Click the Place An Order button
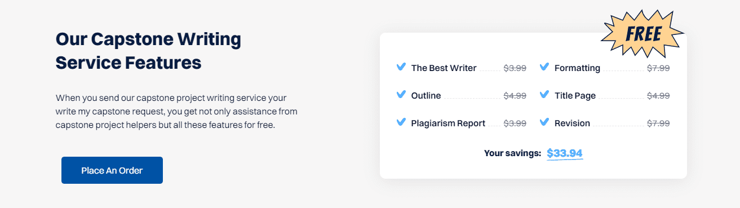Image resolution: width=740 pixels, height=208 pixels. coord(112,170)
